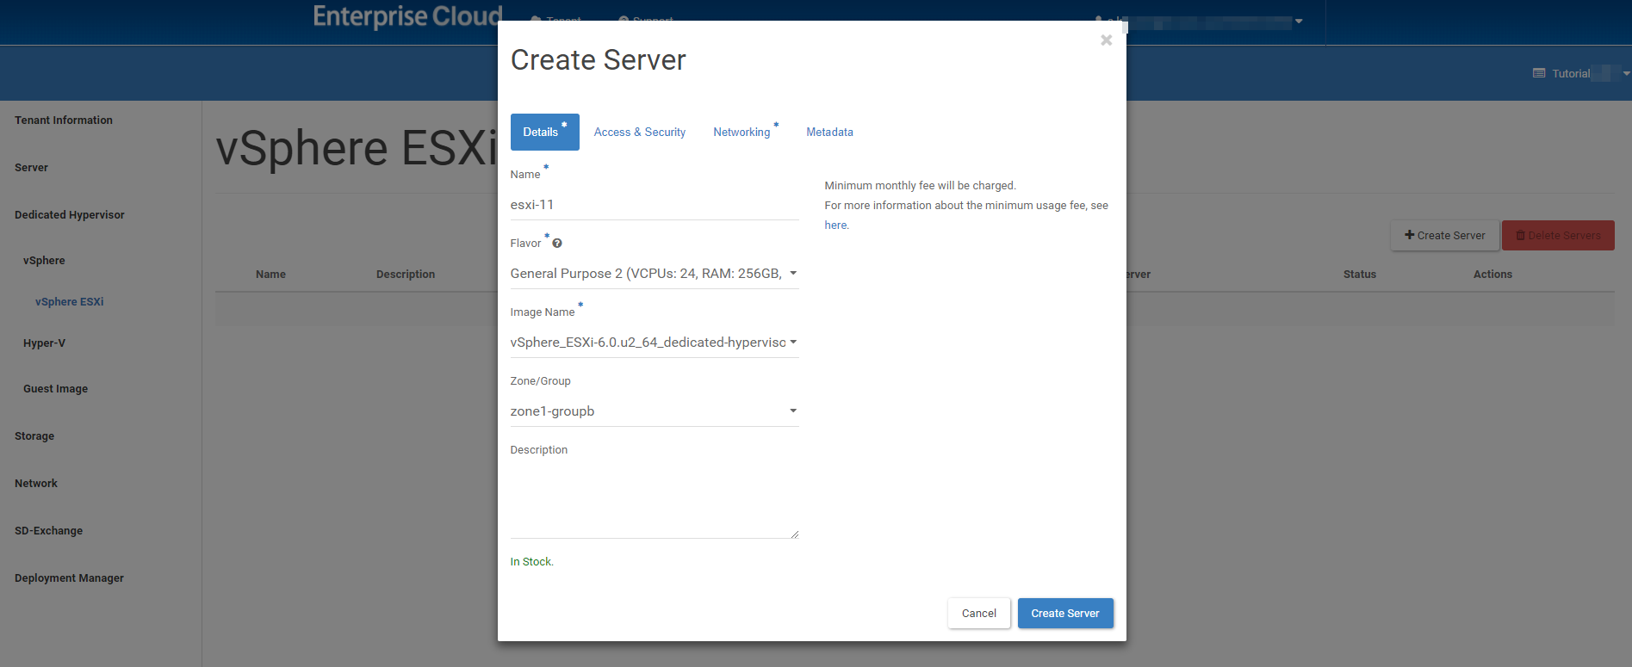Viewport: 1632px width, 667px height.
Task: Click the red Delete Servers button
Action: (1557, 236)
